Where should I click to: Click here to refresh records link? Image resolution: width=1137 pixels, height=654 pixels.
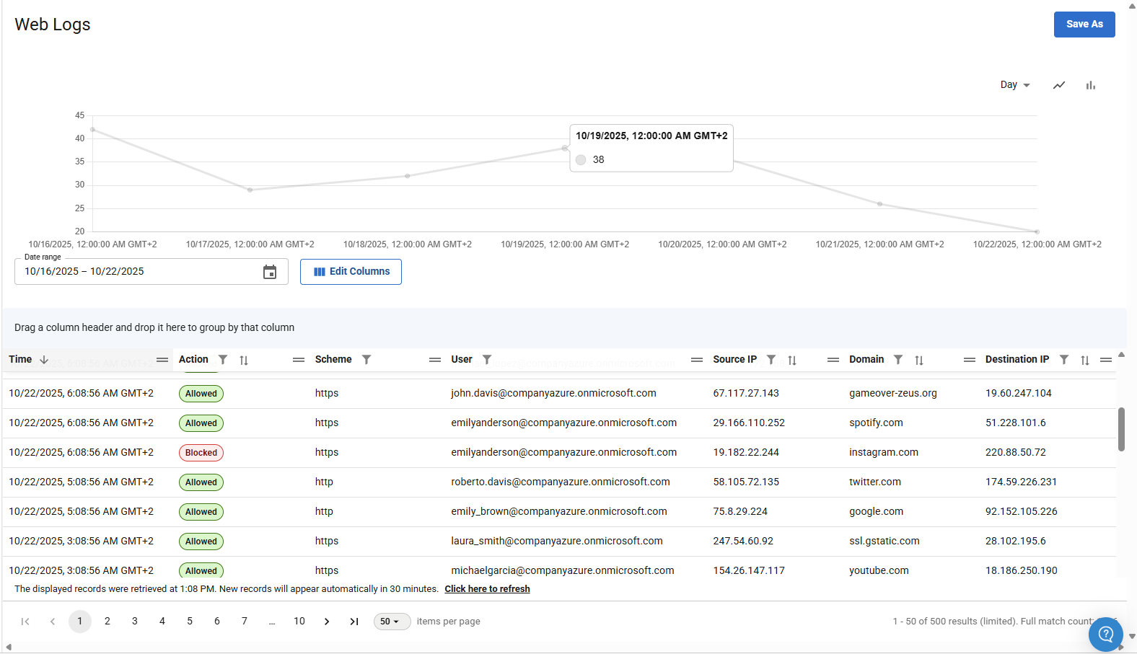click(x=487, y=589)
